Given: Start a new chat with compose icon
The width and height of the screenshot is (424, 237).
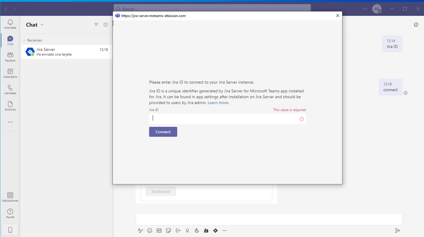Looking at the screenshot, I should click(105, 25).
